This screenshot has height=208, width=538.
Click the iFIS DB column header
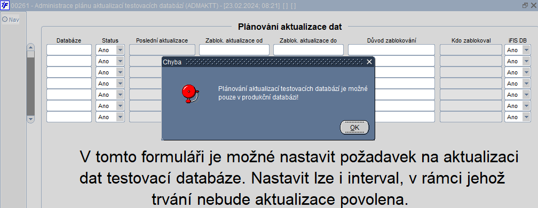click(x=517, y=40)
